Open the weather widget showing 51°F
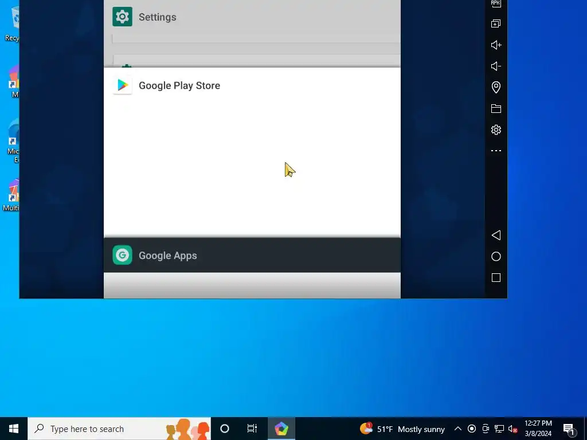The image size is (587, 440). [x=402, y=429]
